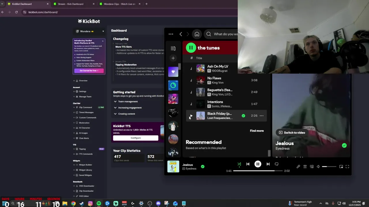Create a playlist with the plus icon
The image size is (369, 207).
click(173, 58)
